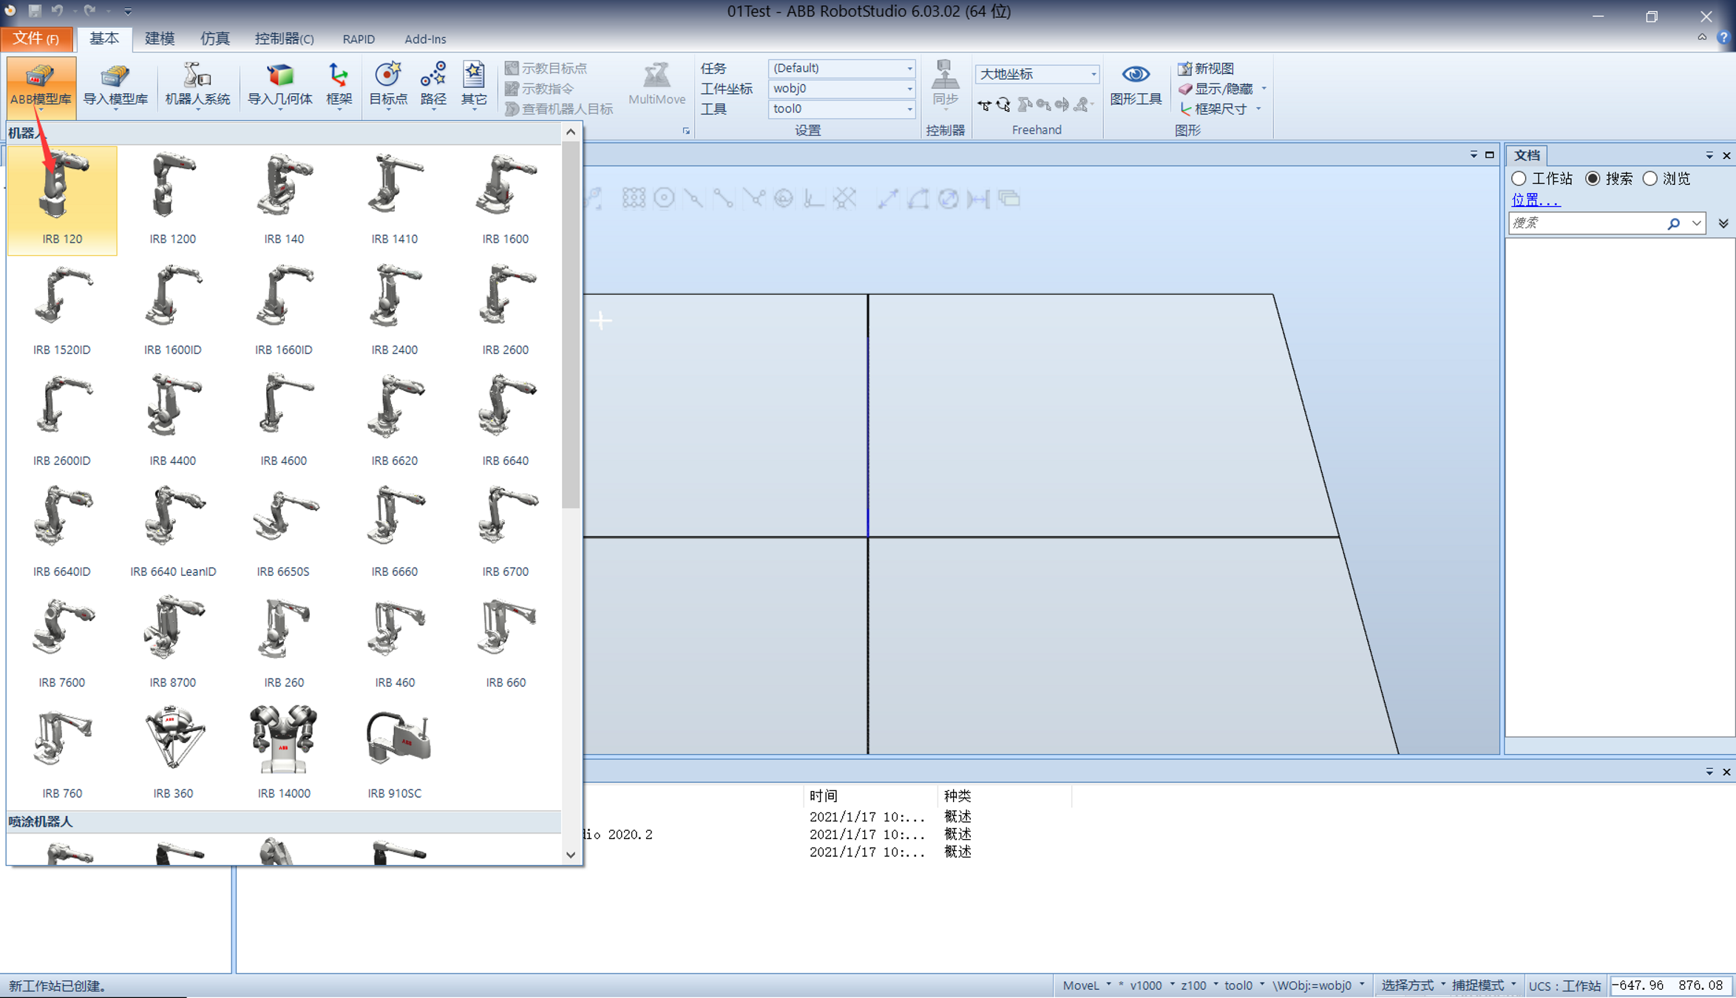Click the 新视图 new view icon
Viewport: 1736px width, 998px height.
tap(1184, 69)
